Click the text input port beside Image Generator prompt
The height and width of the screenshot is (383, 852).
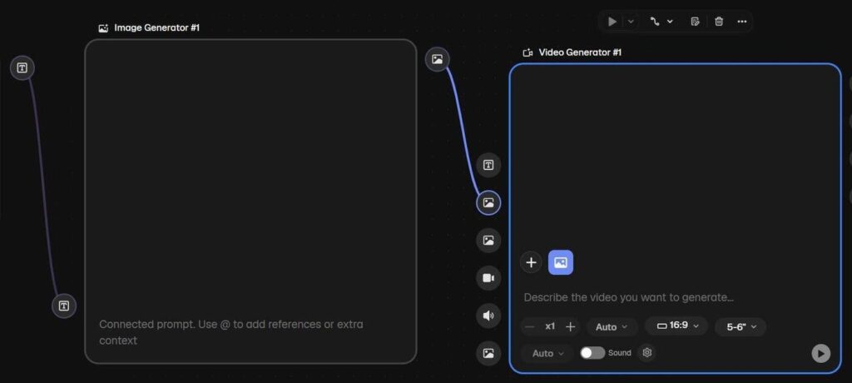tap(64, 306)
